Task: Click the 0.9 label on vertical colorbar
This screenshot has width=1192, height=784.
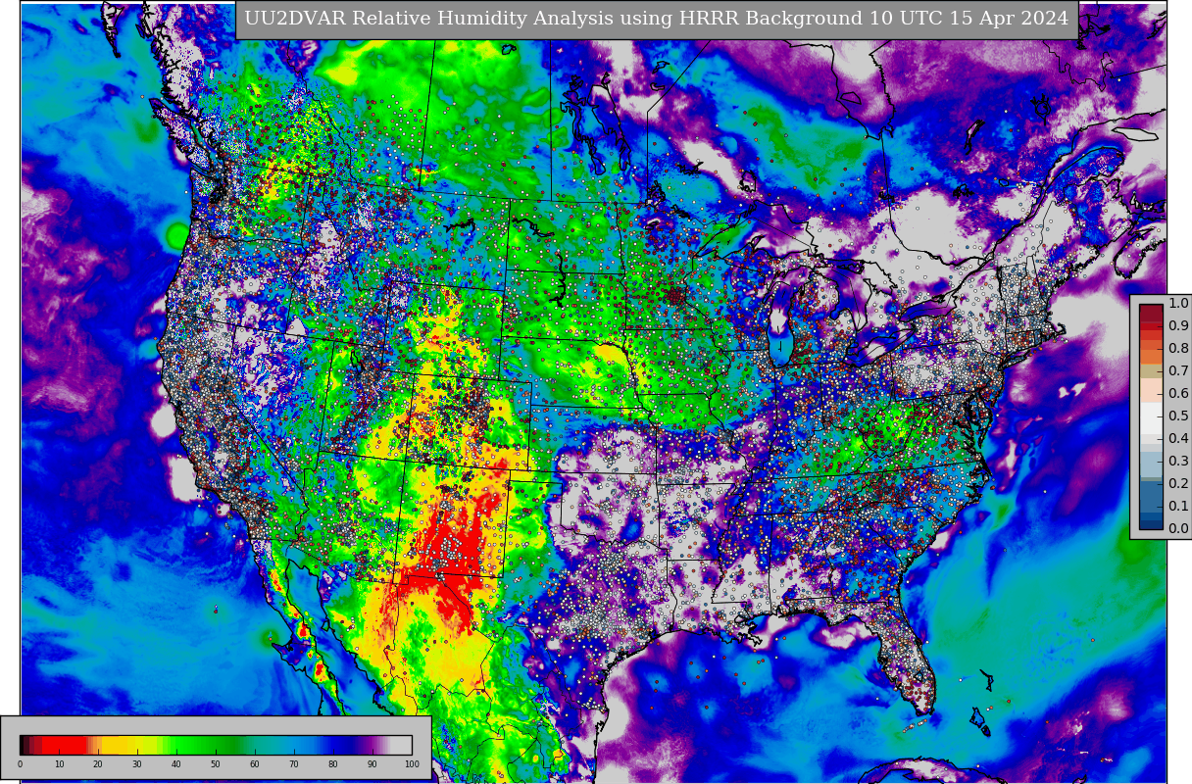Action: pos(1178,325)
